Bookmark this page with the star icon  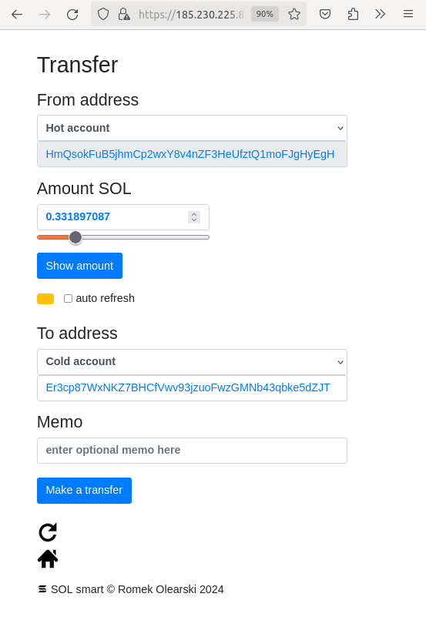point(294,15)
